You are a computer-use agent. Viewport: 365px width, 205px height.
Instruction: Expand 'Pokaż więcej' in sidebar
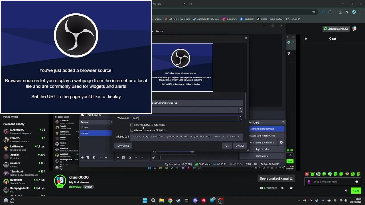[x=11, y=117]
